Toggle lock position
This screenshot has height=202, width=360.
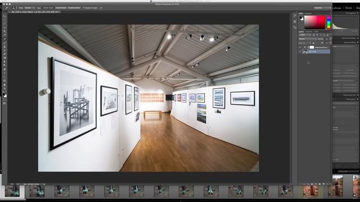point(310,43)
